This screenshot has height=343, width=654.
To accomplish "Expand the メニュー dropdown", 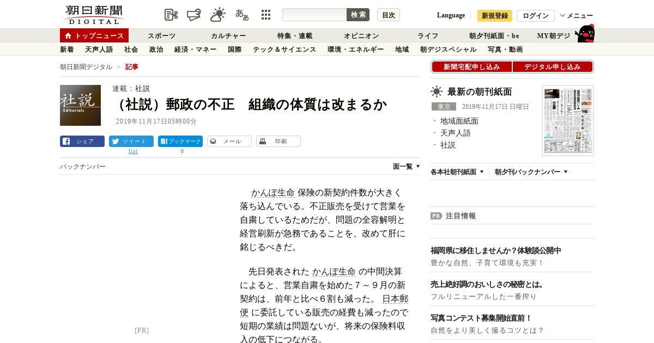I will [577, 16].
